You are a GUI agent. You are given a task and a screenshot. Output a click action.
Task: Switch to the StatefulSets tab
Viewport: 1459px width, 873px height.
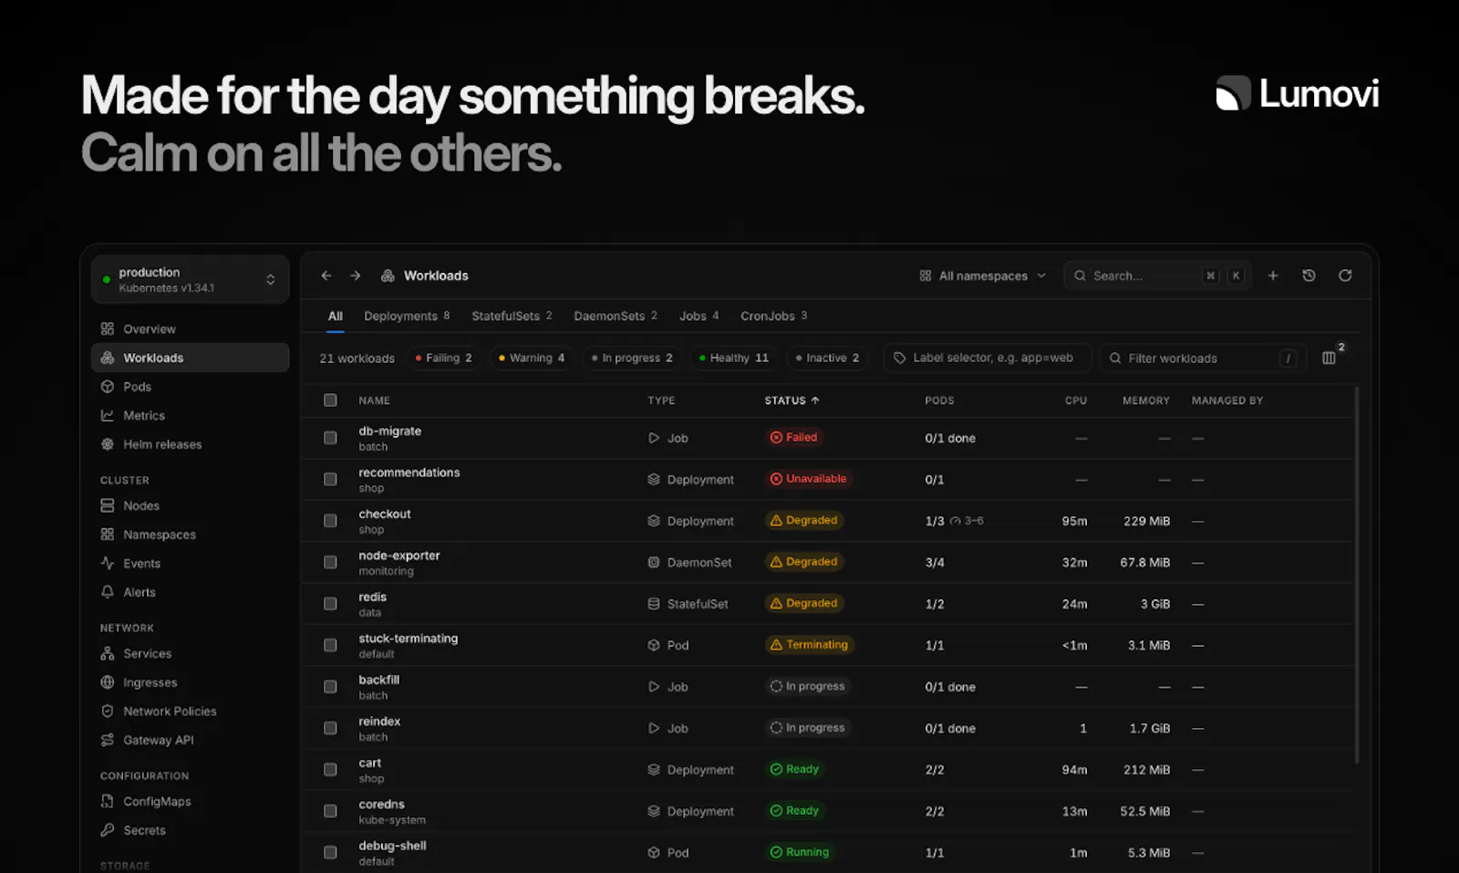pos(512,316)
